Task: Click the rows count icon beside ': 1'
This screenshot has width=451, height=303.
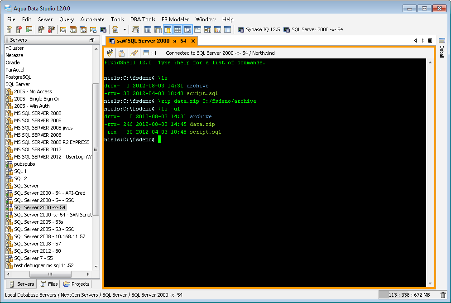Action: click(146, 53)
